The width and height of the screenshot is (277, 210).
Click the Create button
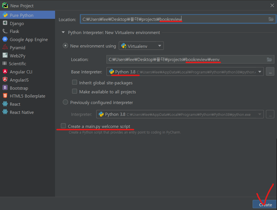coord(264,205)
